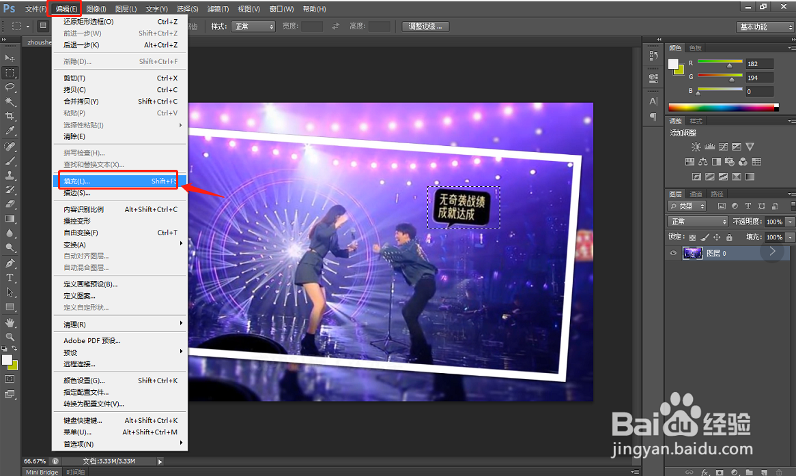Select the Rectangle shape tool
The image size is (796, 476).
pos(10,307)
